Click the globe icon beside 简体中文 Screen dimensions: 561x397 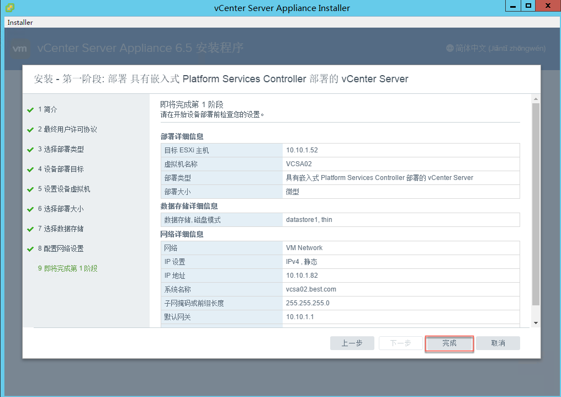[x=449, y=48]
